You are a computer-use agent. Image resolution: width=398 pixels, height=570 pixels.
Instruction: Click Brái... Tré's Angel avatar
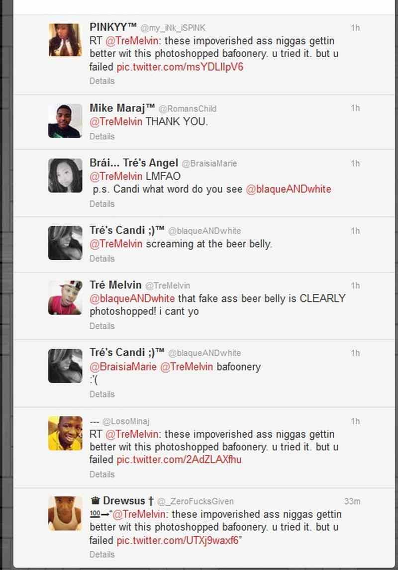tap(66, 176)
